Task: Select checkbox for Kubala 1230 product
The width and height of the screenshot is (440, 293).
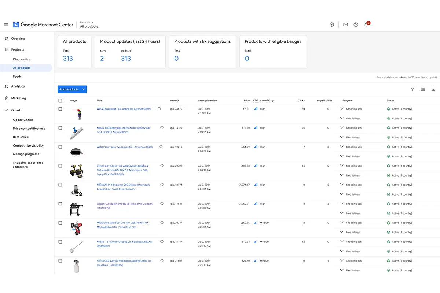Action: [x=60, y=242]
